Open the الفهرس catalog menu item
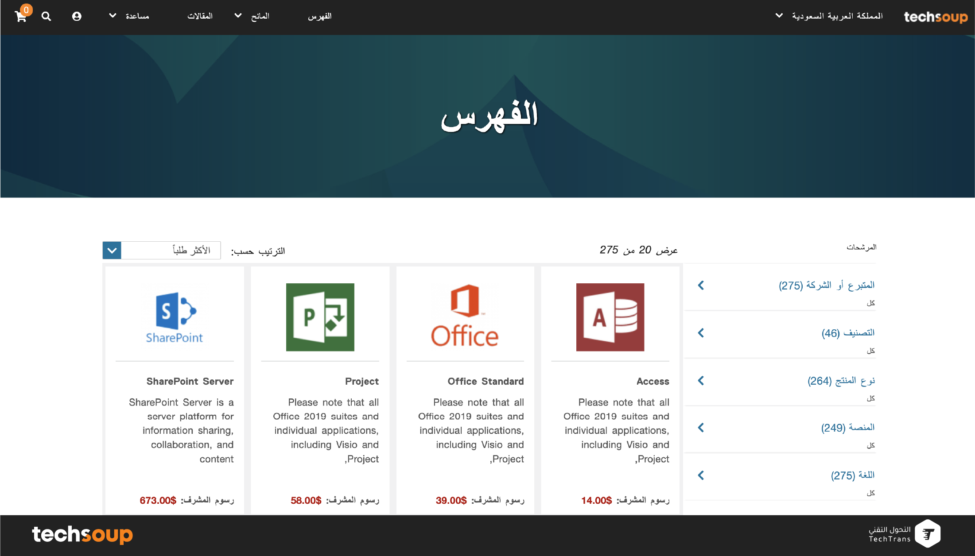The width and height of the screenshot is (975, 556). coord(320,16)
